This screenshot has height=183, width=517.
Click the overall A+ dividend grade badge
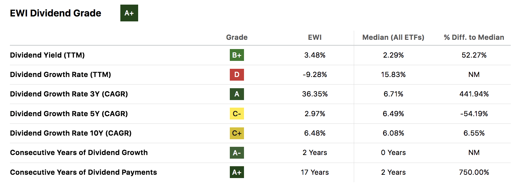tap(129, 13)
